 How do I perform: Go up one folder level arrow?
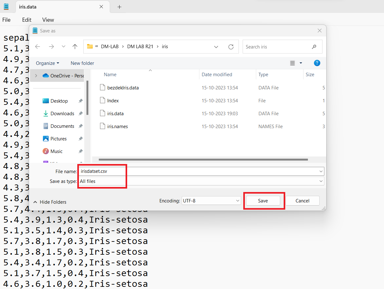(75, 47)
